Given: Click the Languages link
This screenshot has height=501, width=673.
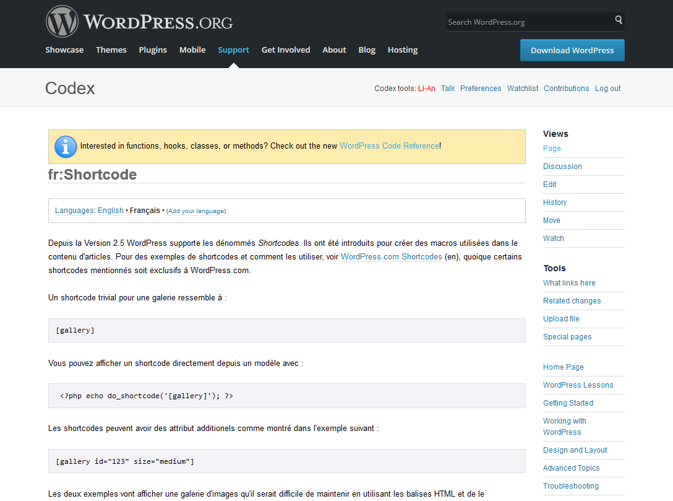Looking at the screenshot, I should click(x=74, y=211).
